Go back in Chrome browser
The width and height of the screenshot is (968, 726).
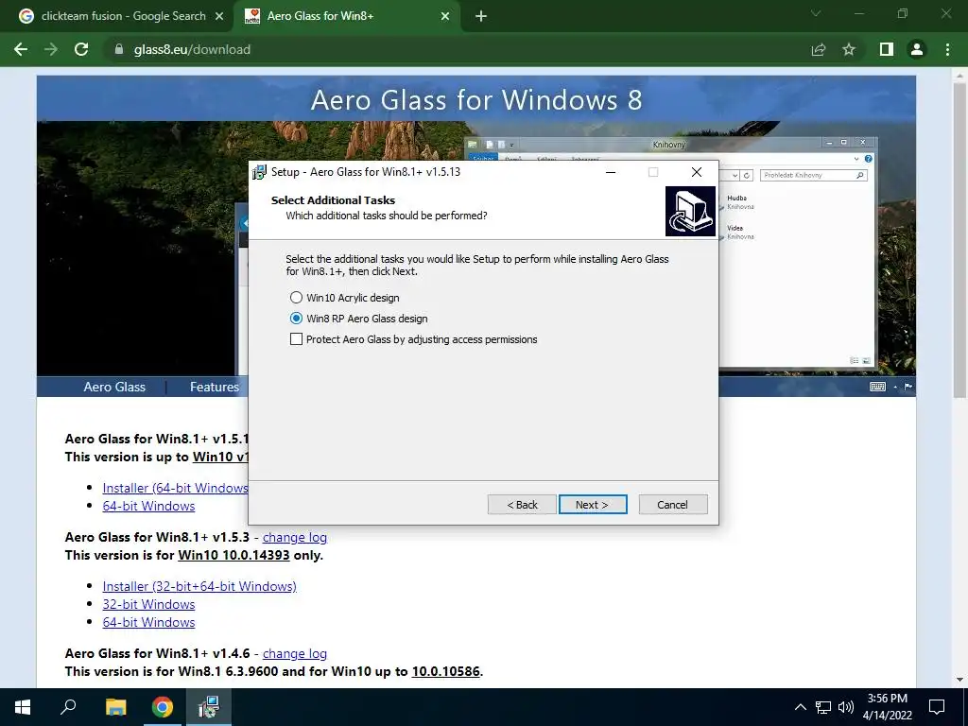click(21, 49)
